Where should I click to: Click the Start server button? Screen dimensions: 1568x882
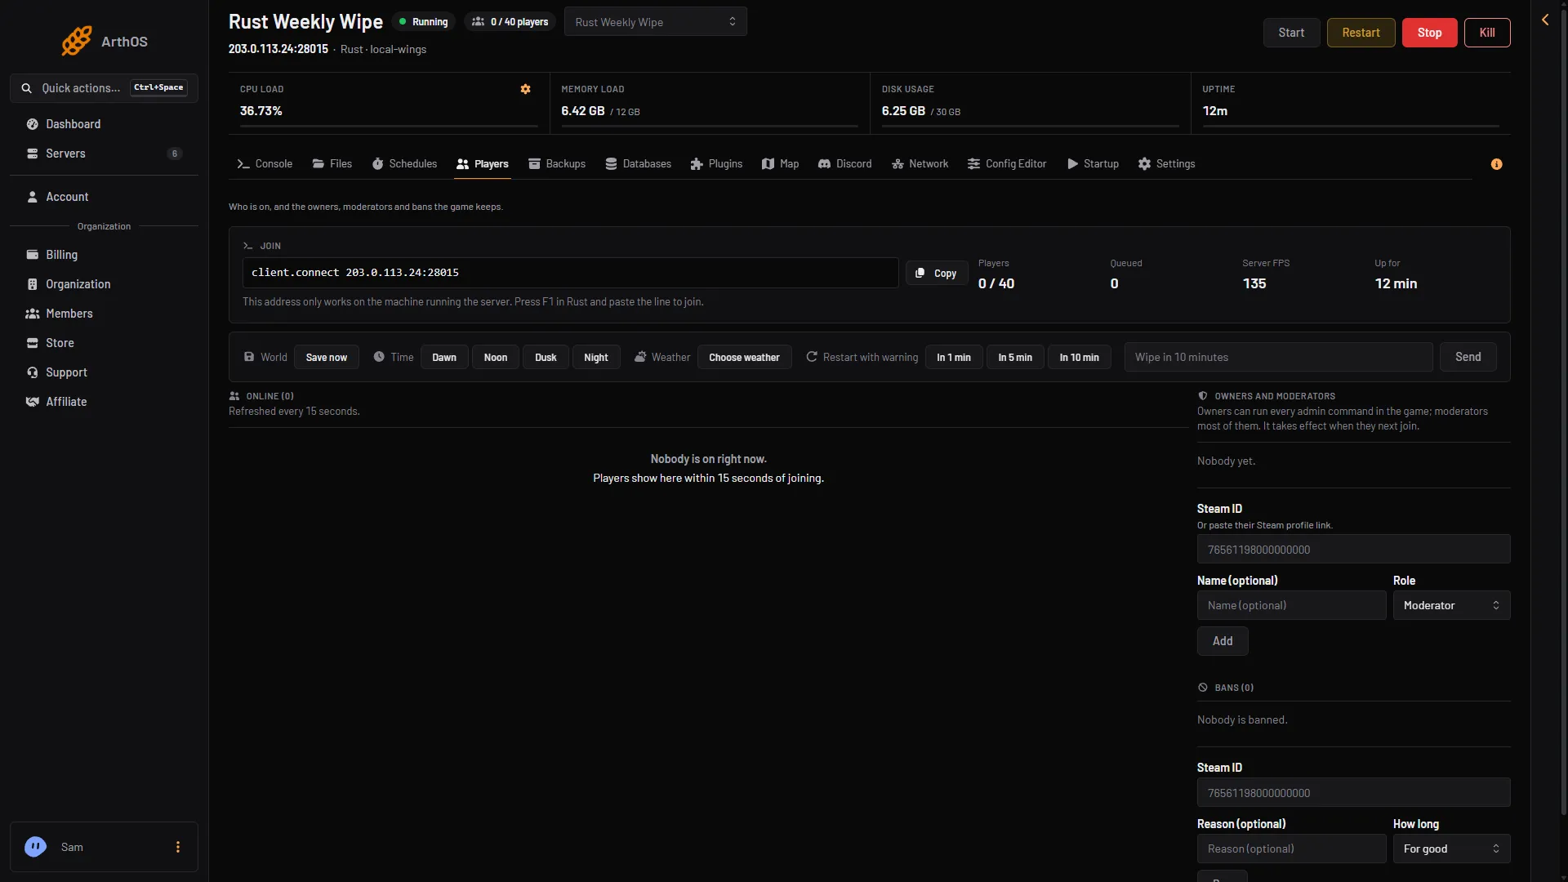tap(1291, 33)
